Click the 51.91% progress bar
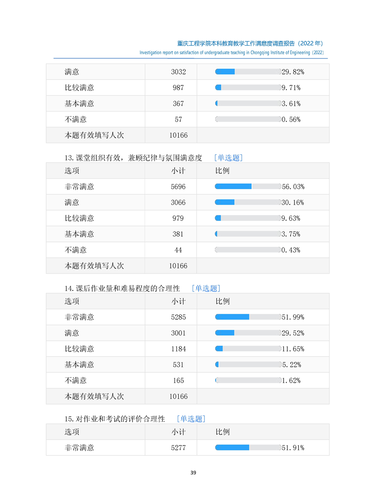 click(x=248, y=447)
